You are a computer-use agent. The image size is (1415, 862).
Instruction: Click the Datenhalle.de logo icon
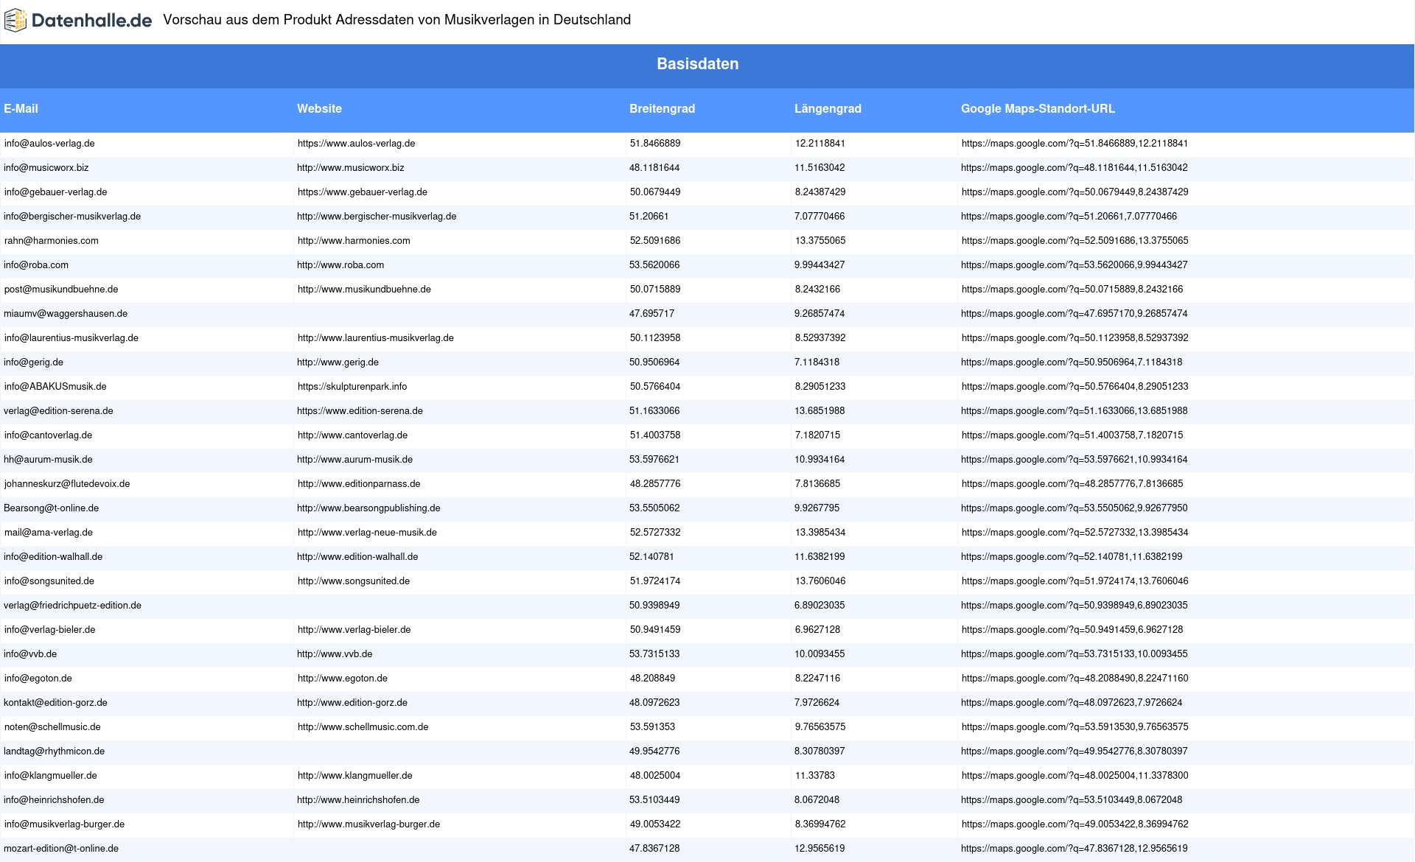coord(15,21)
